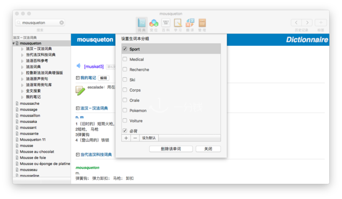Select Mousse de foie in the list
Screen dimensions: 342x199
point(33,157)
